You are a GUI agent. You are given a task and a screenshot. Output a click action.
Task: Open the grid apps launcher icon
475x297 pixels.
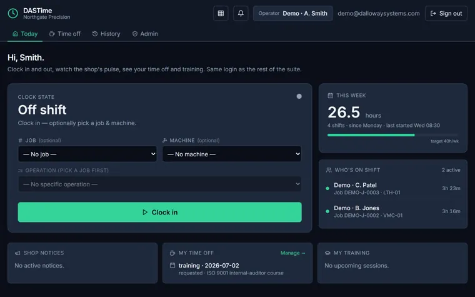click(x=221, y=13)
